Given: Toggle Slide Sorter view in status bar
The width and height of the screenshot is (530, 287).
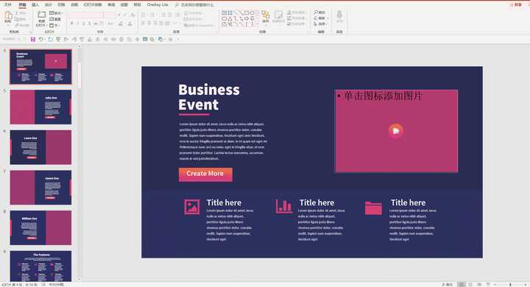Looking at the screenshot, I should (x=470, y=284).
